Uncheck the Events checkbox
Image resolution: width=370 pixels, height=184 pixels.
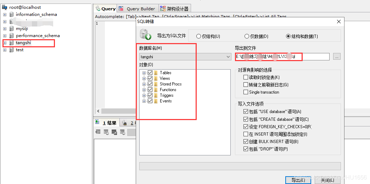pos(150,101)
